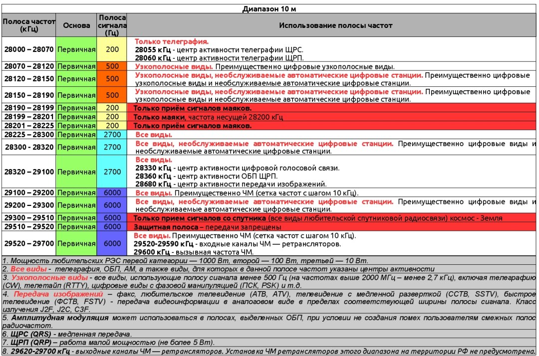Select the 29300 – 29510 frequency cell

[28, 218]
